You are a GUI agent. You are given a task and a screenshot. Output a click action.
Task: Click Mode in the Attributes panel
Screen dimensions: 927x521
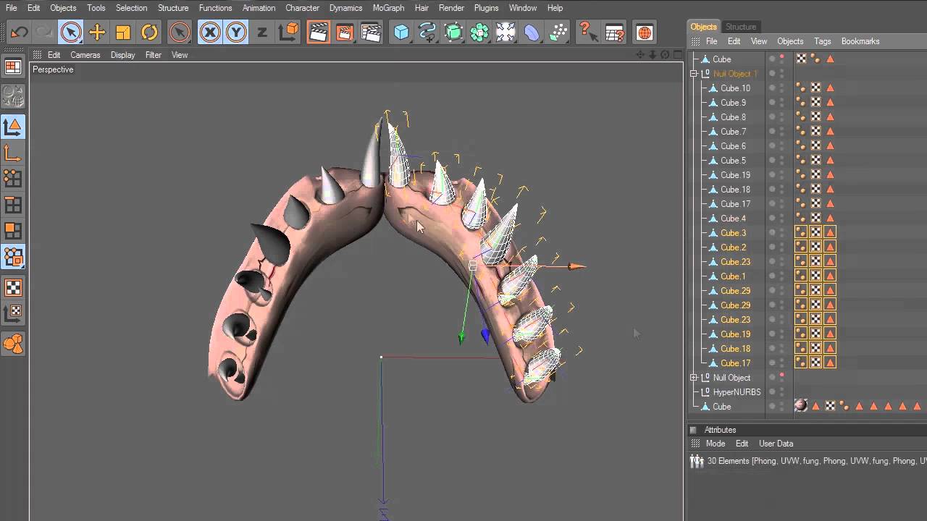click(715, 444)
